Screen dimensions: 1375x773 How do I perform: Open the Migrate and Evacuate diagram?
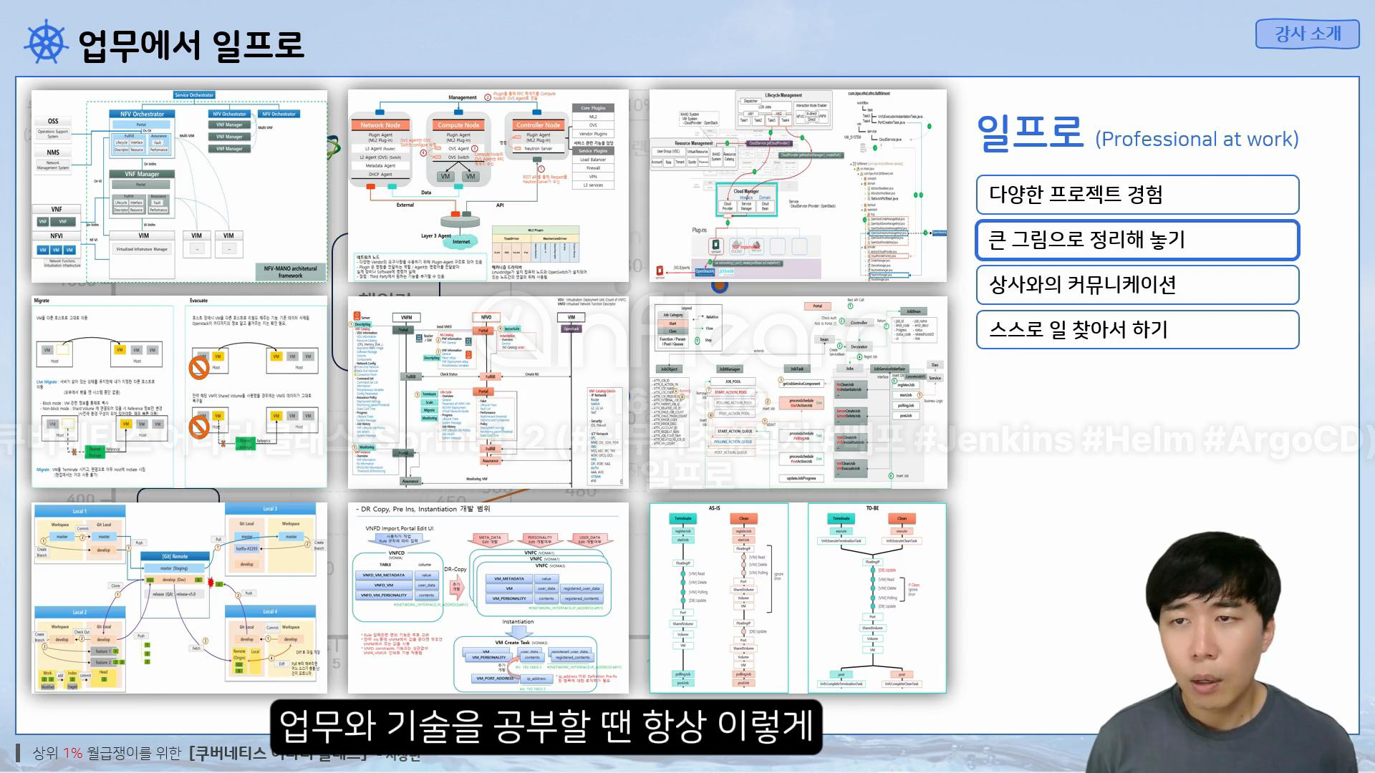click(179, 392)
